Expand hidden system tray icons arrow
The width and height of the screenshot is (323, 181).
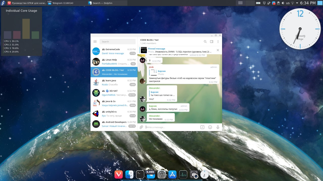[297, 3]
